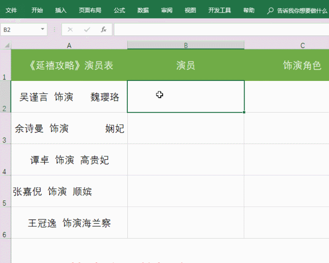Image resolution: width=329 pixels, height=263 pixels.
Task: Click the formula bar cancel X icon
Action: [70, 30]
